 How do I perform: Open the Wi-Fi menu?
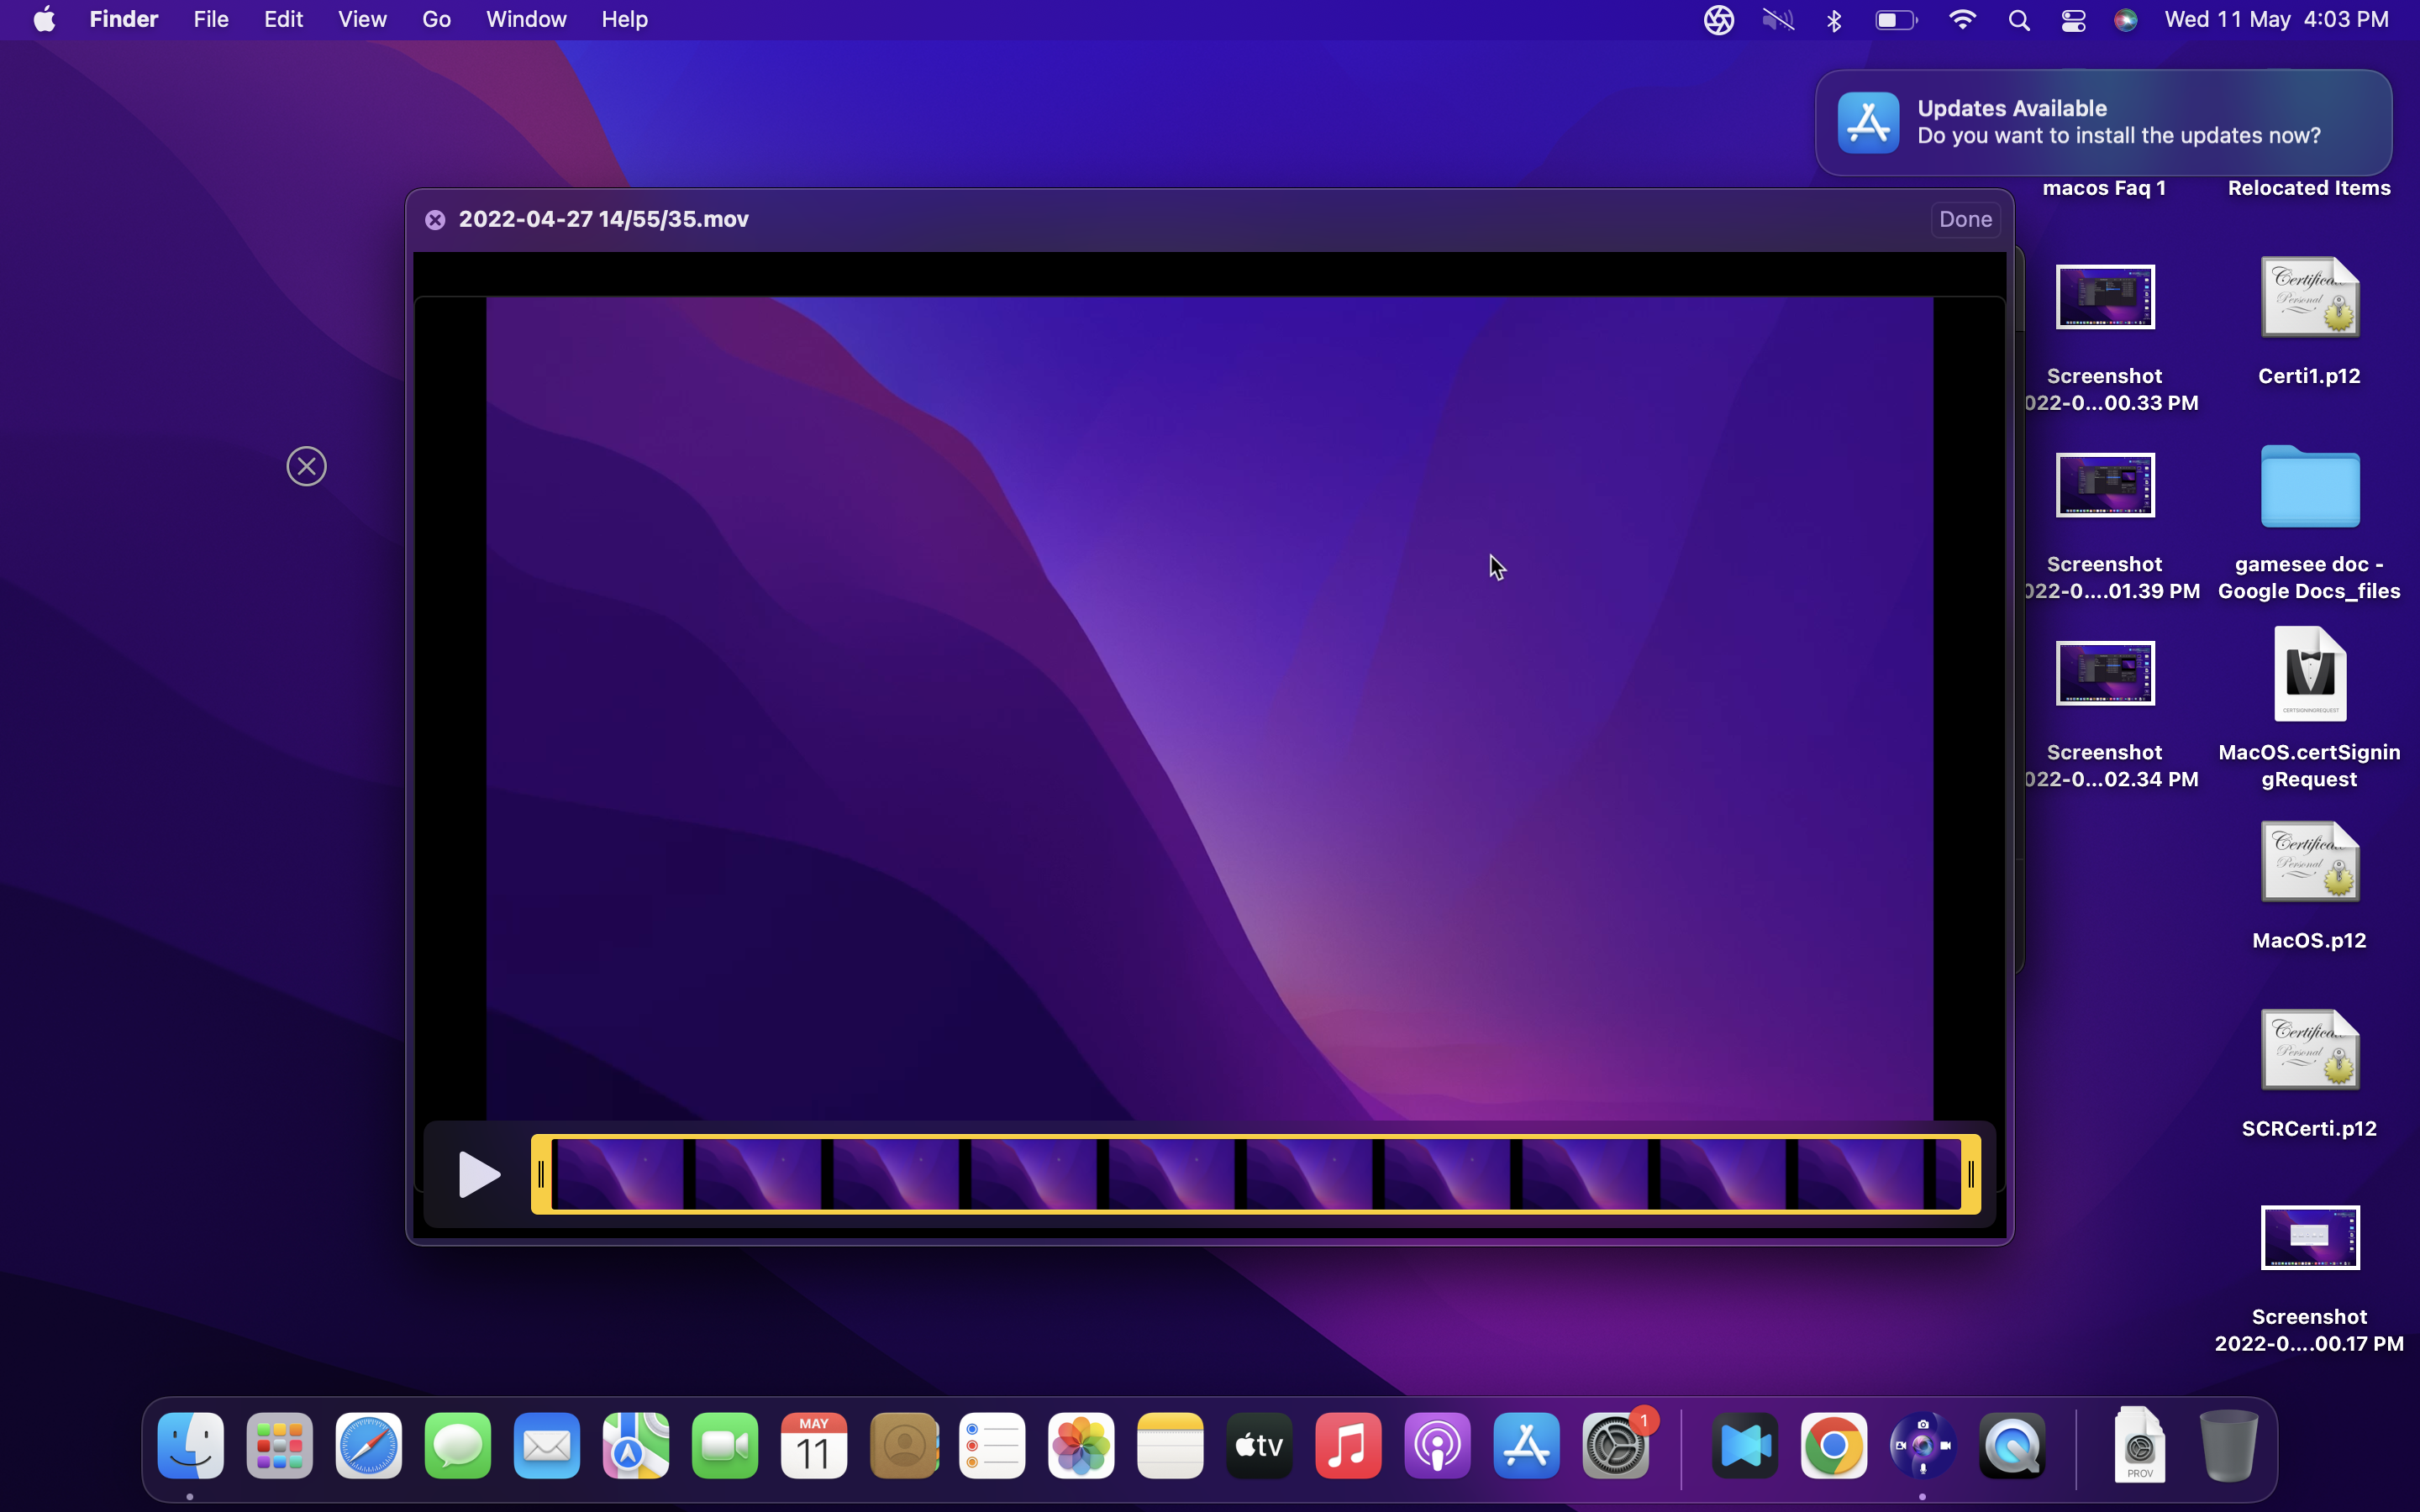(x=1962, y=20)
